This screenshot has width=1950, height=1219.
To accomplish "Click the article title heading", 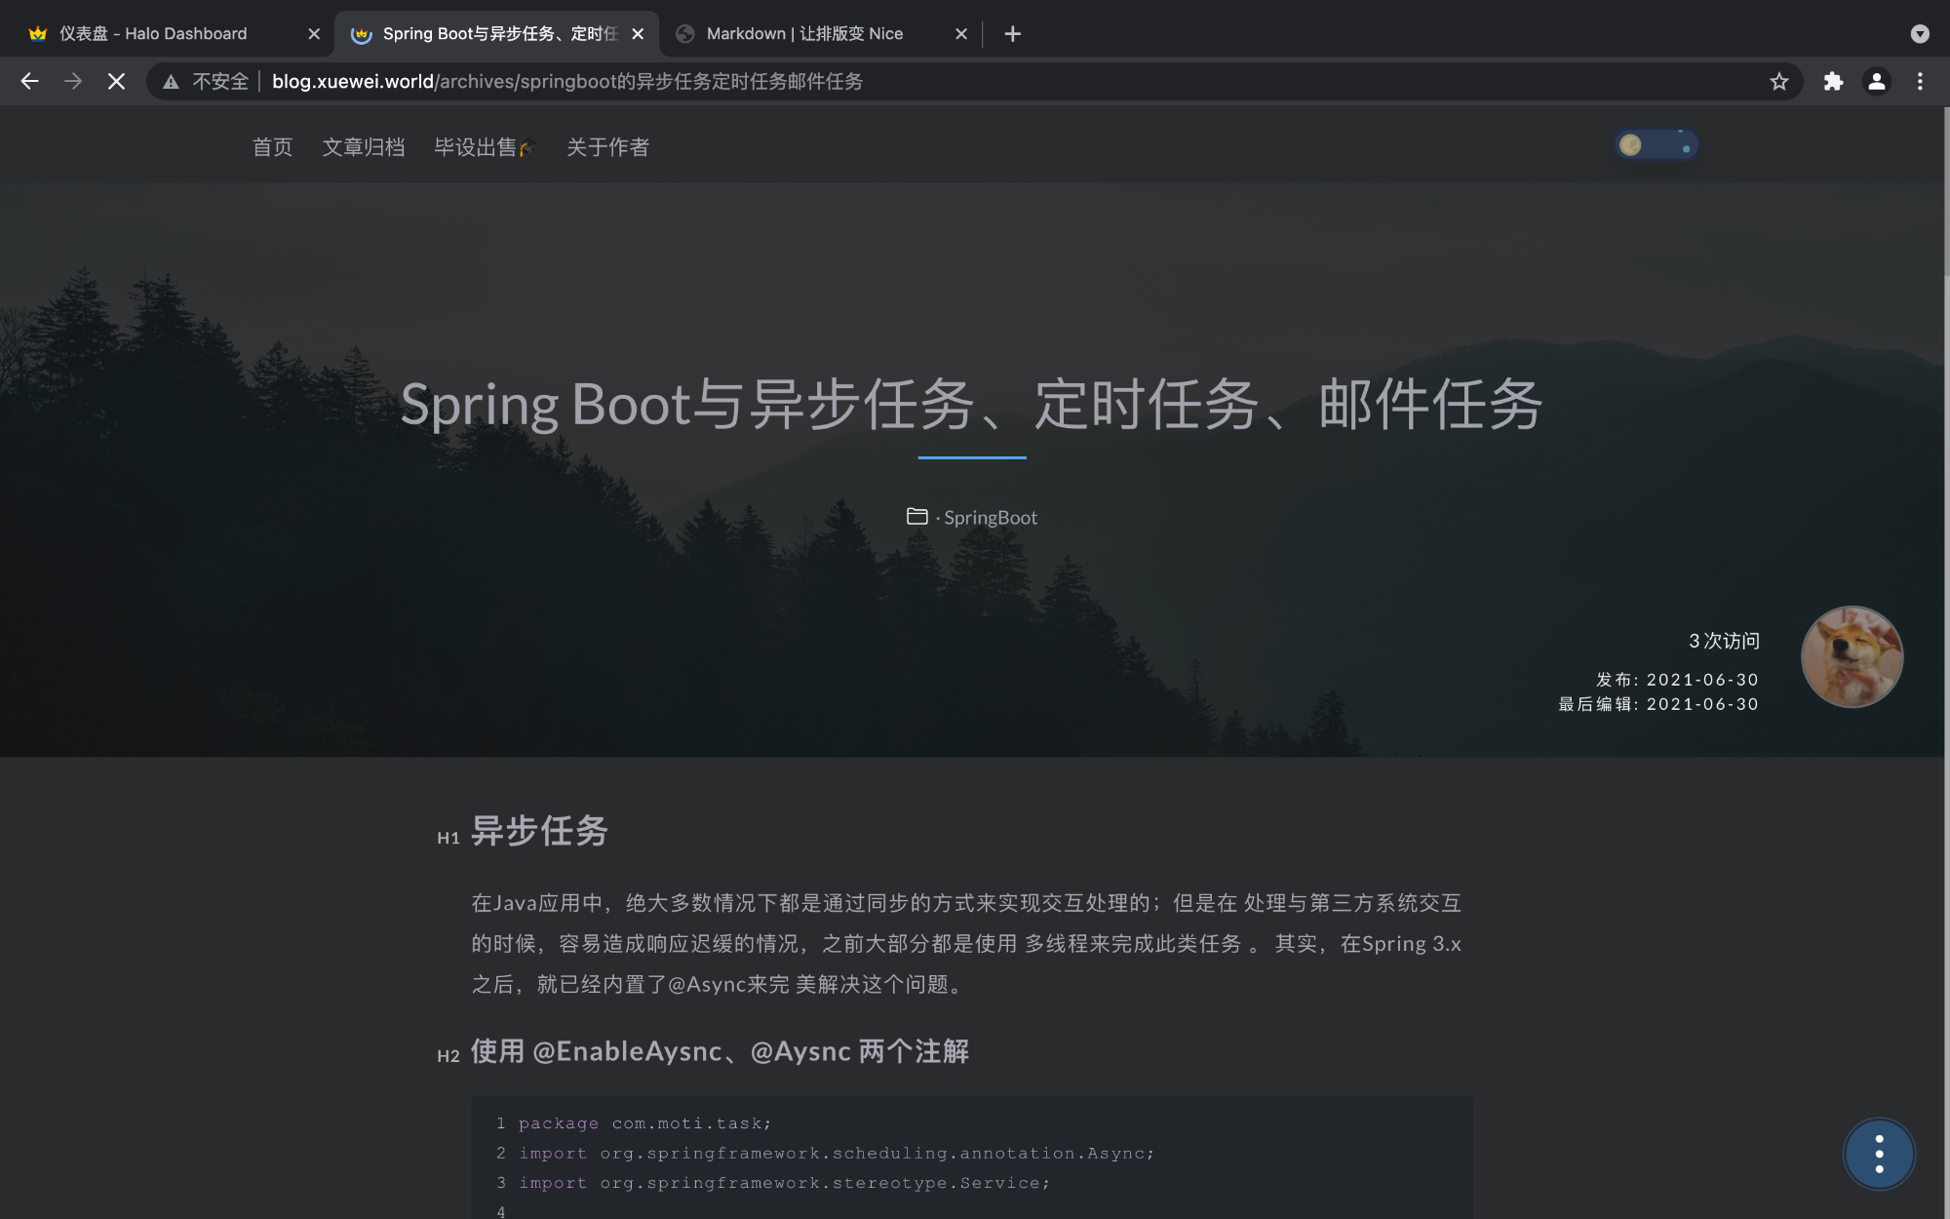I will click(x=971, y=404).
